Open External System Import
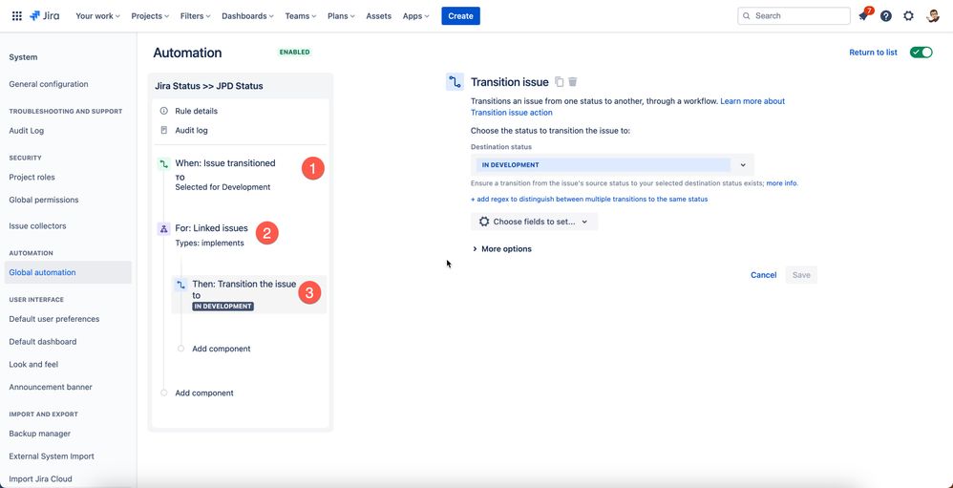 52,456
